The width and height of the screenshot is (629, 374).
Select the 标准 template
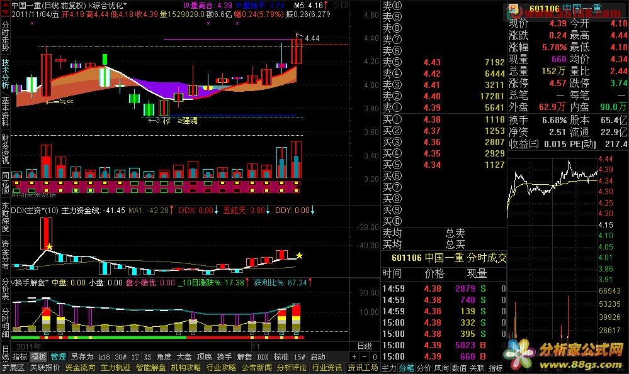click(x=281, y=357)
